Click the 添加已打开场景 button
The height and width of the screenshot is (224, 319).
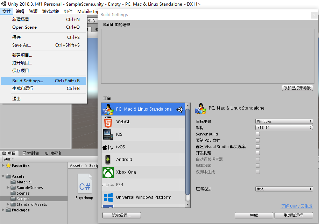[x=297, y=88]
